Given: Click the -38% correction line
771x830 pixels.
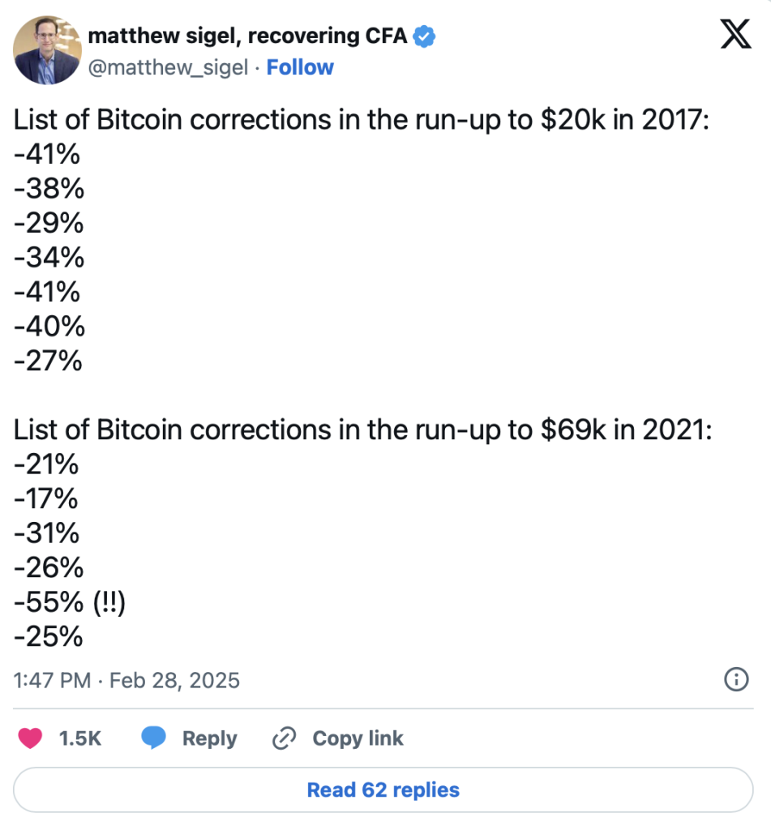Looking at the screenshot, I should point(49,189).
